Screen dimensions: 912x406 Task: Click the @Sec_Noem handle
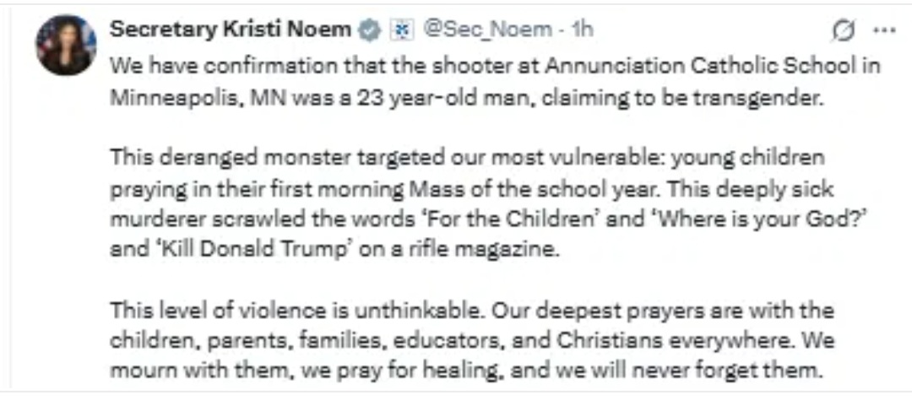click(486, 29)
